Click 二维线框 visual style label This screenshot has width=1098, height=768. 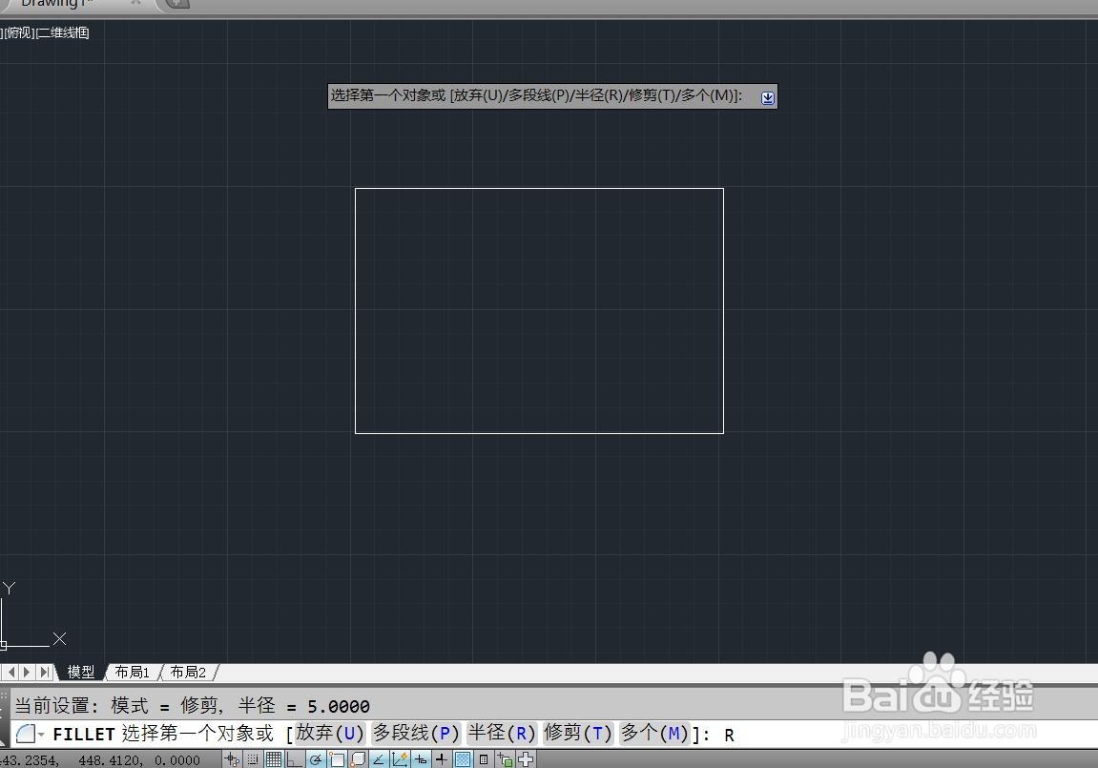tap(63, 32)
